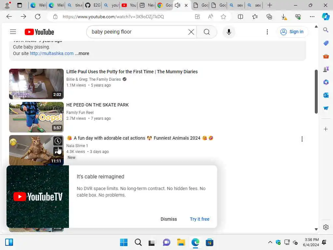Open Microsoft Store from taskbar
Viewport: 333px width, 250px height.
click(209, 242)
